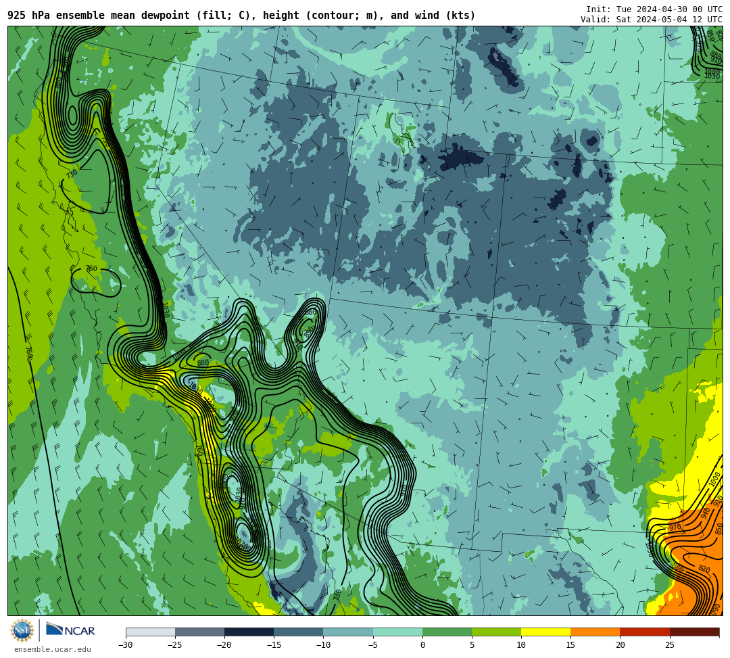Click the -15 colorbar tick label
The width and height of the screenshot is (730, 658).
(x=273, y=645)
